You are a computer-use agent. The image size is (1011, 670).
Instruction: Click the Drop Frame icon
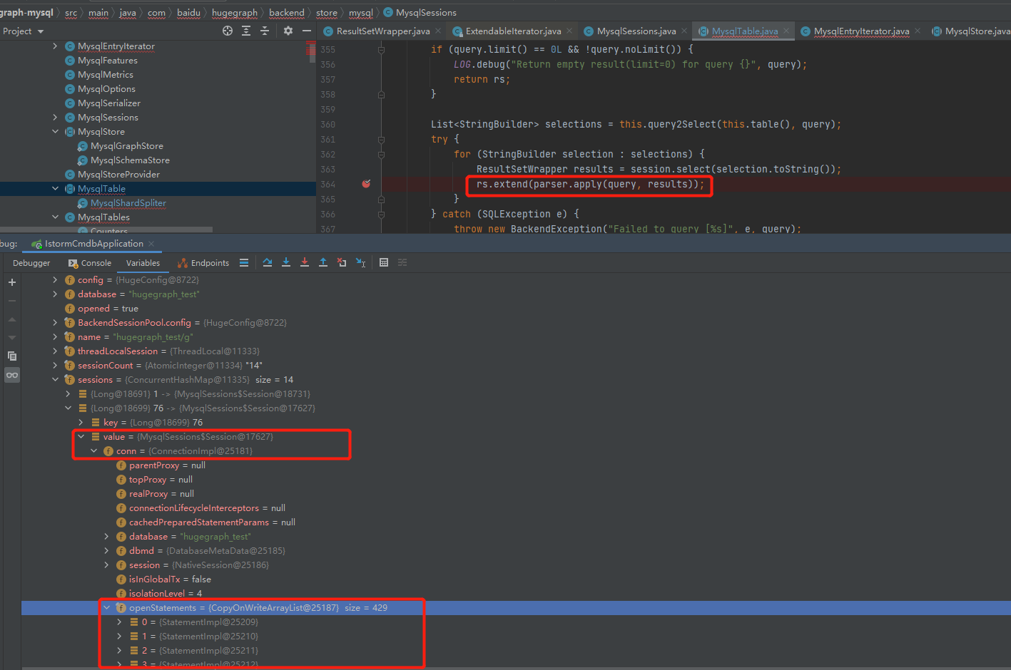(342, 263)
